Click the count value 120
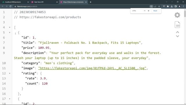Image resolution: width=186 pixels, height=105 pixels. tap(44, 84)
